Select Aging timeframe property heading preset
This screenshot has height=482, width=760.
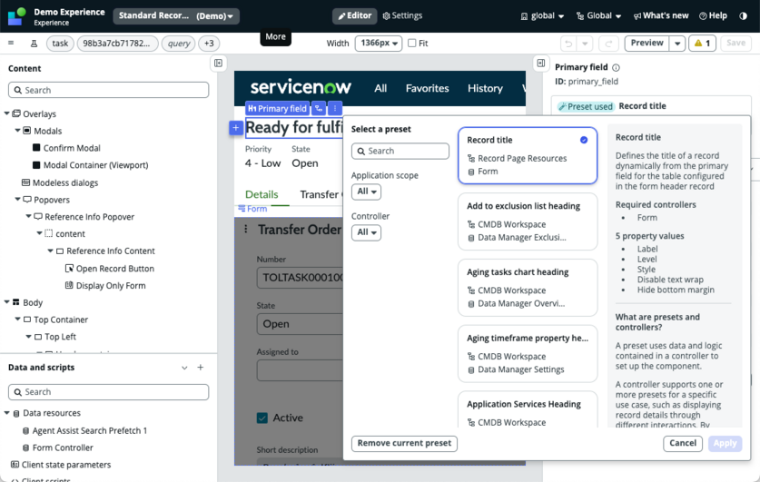[x=528, y=354]
